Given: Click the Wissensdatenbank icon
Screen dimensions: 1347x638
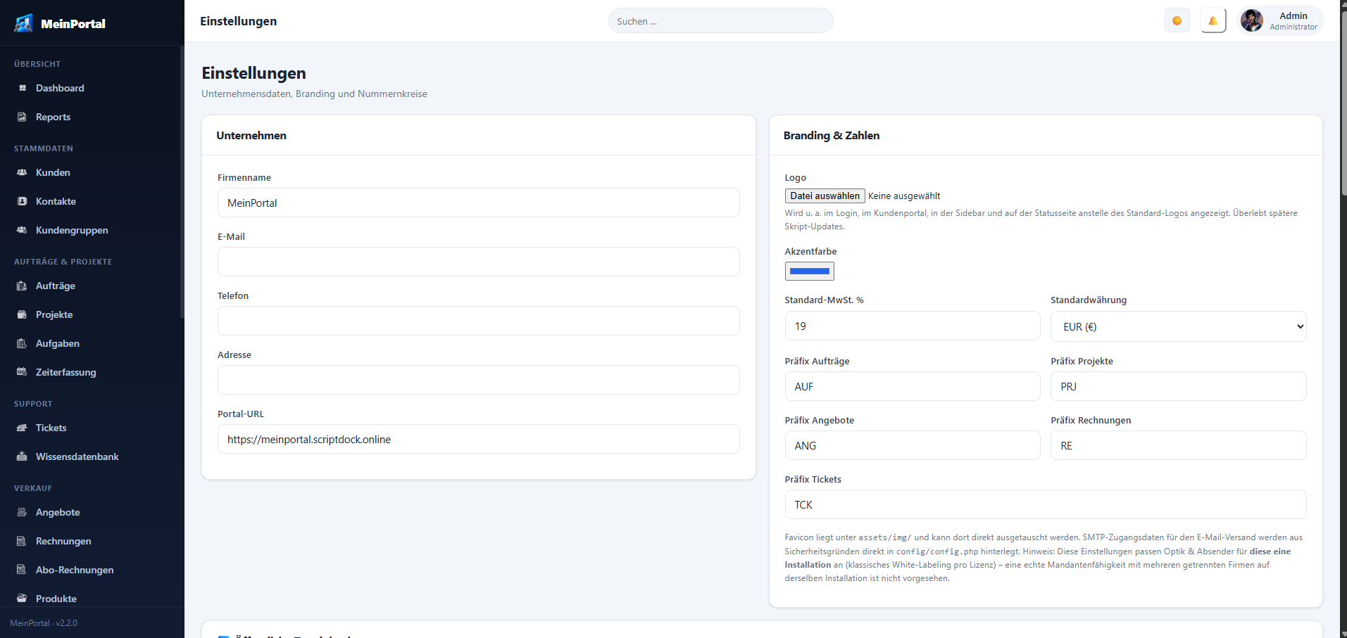Looking at the screenshot, I should point(22,457).
